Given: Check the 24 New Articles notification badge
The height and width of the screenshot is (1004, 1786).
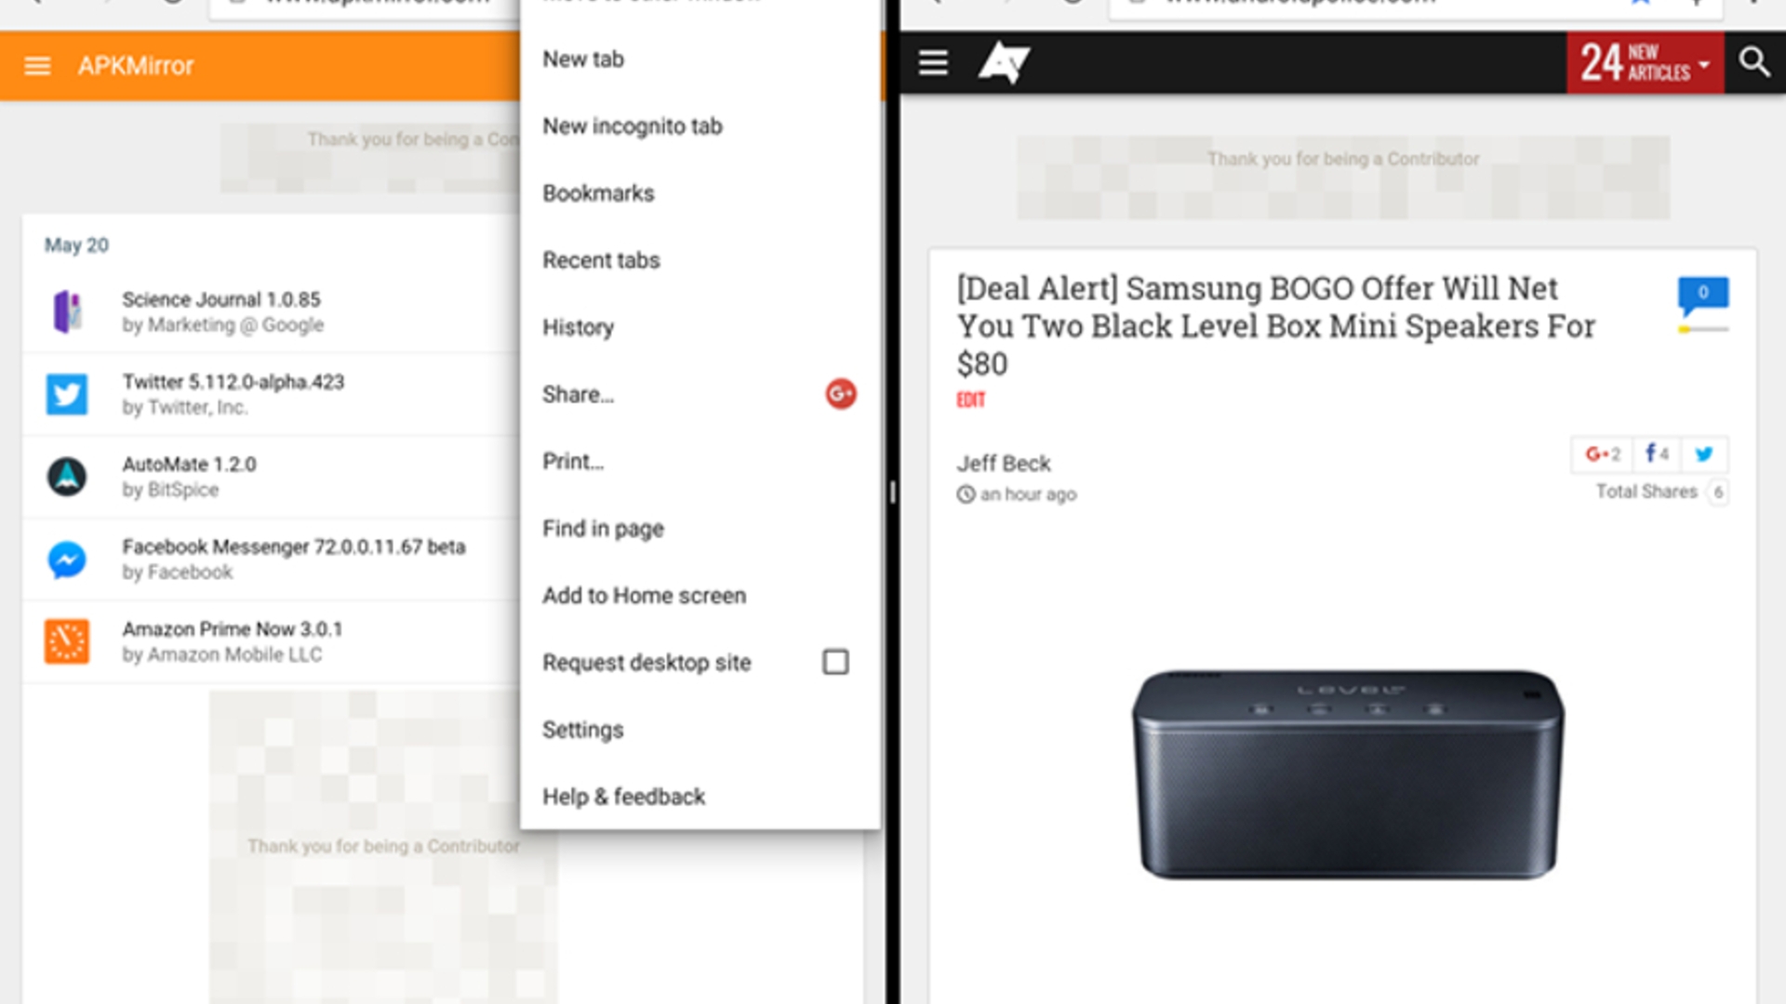Looking at the screenshot, I should click(x=1644, y=64).
